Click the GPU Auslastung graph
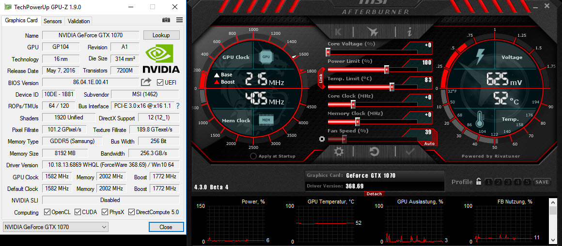The width and height of the screenshot is (562, 246). click(414, 223)
